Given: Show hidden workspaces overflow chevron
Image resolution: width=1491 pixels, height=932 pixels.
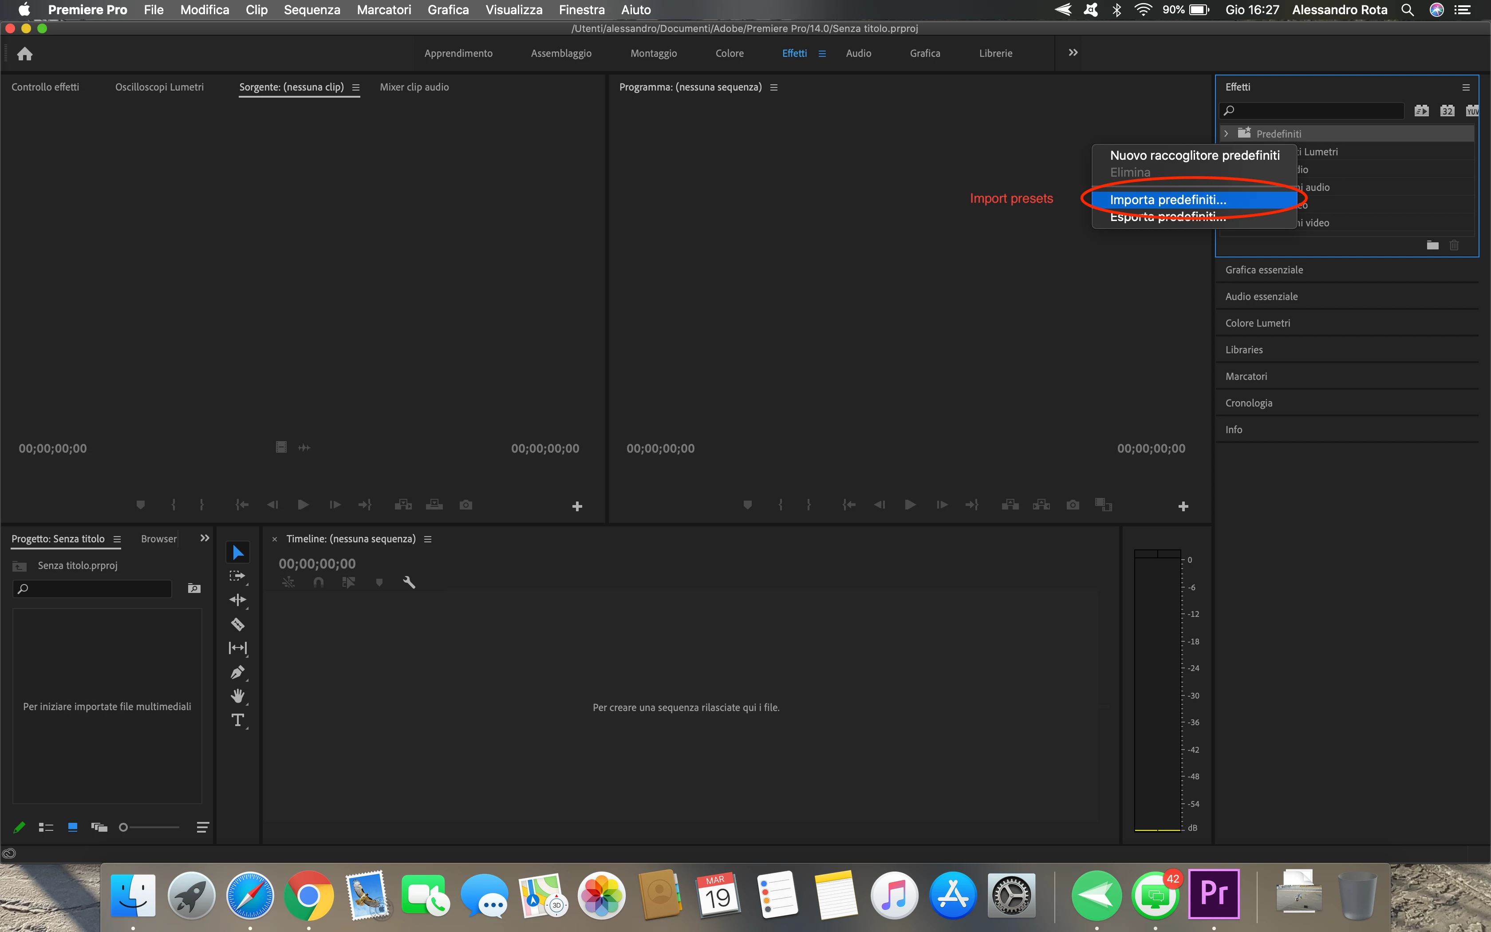Looking at the screenshot, I should pyautogui.click(x=1073, y=53).
